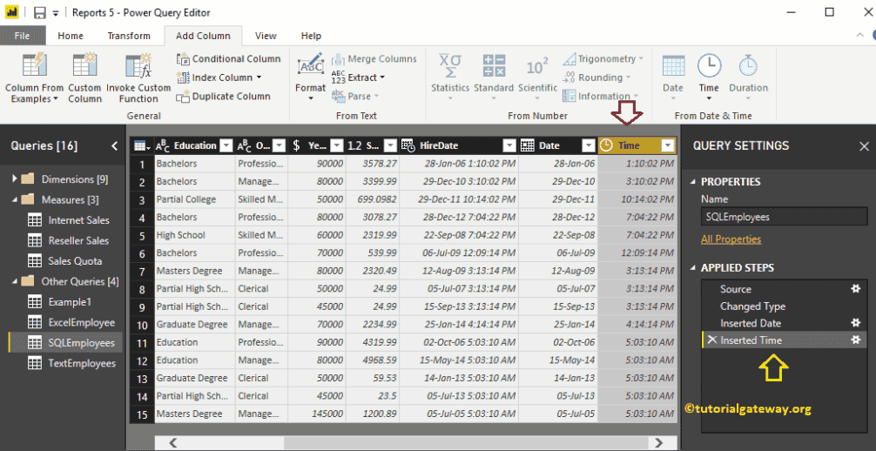This screenshot has height=451, width=876.
Task: Click the Invoke Custom Function icon
Action: coord(138,66)
